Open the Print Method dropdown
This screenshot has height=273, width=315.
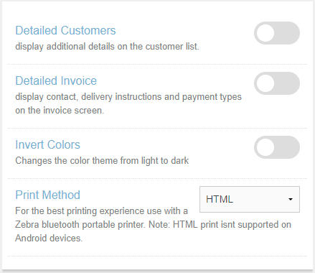pos(250,199)
